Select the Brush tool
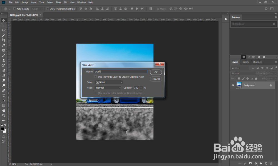 point(4,55)
